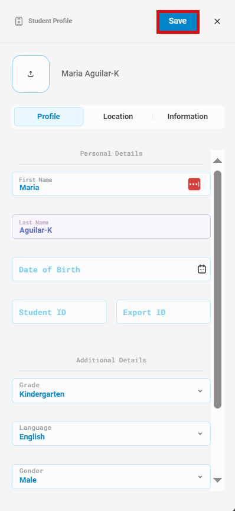Click the Date of Birth field
This screenshot has height=511, width=235.
111,269
